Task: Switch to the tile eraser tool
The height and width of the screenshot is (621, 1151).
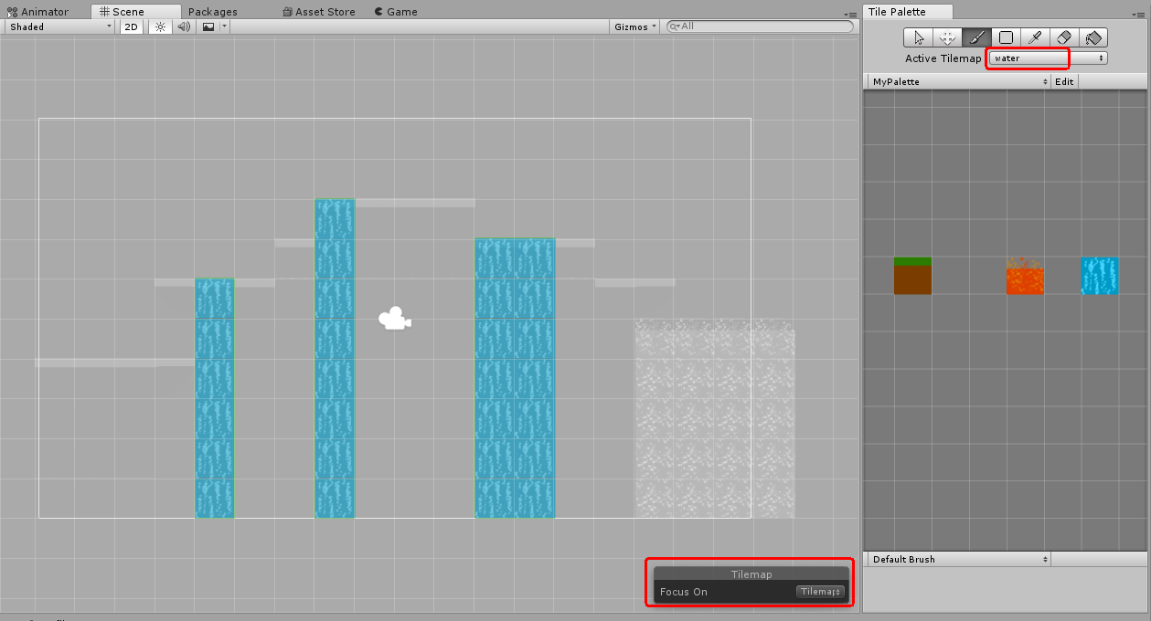Action: [x=1064, y=37]
